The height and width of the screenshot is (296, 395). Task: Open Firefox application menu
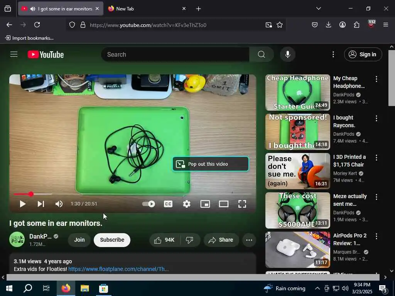pyautogui.click(x=386, y=25)
